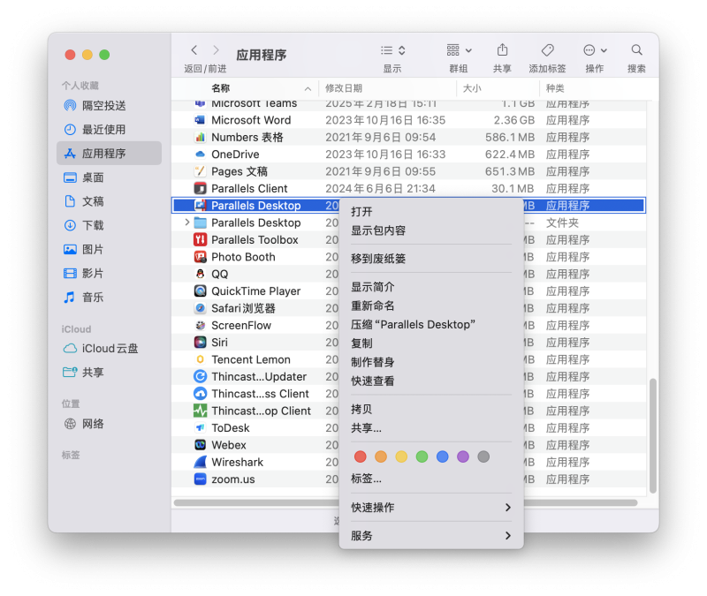Click the Wireshark shark fin icon
The width and height of the screenshot is (707, 596).
[x=200, y=463]
